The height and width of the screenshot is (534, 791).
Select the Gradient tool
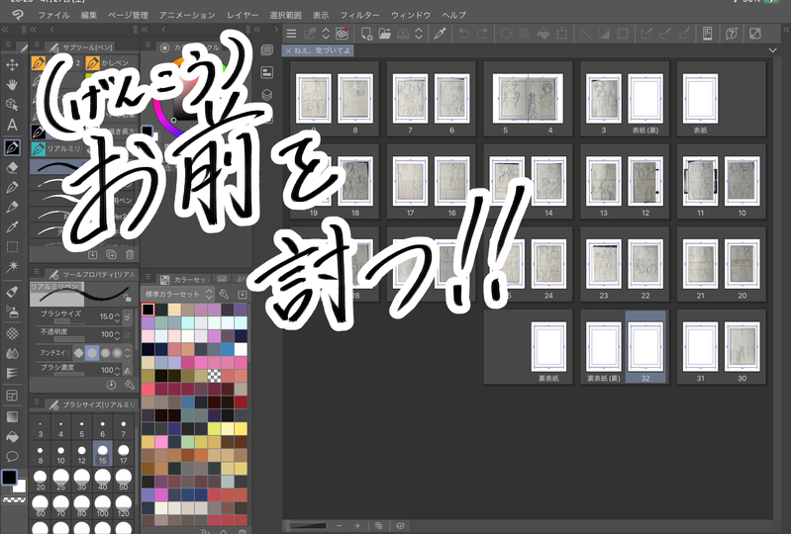click(12, 416)
